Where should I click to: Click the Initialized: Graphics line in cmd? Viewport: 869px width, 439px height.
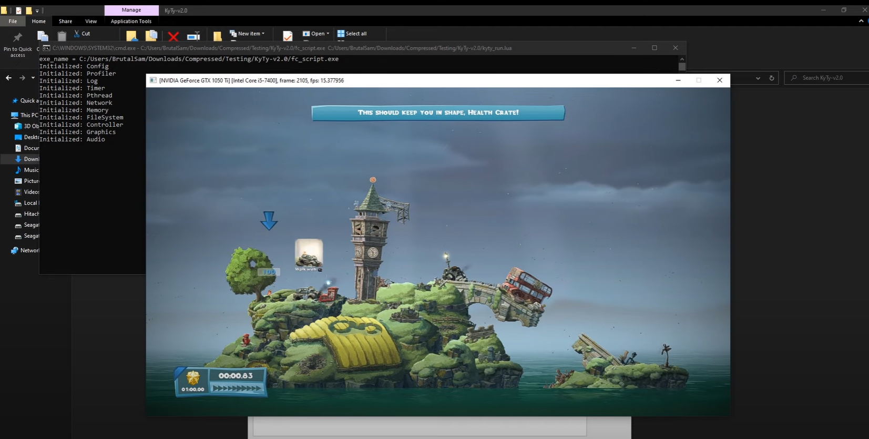[x=77, y=132]
